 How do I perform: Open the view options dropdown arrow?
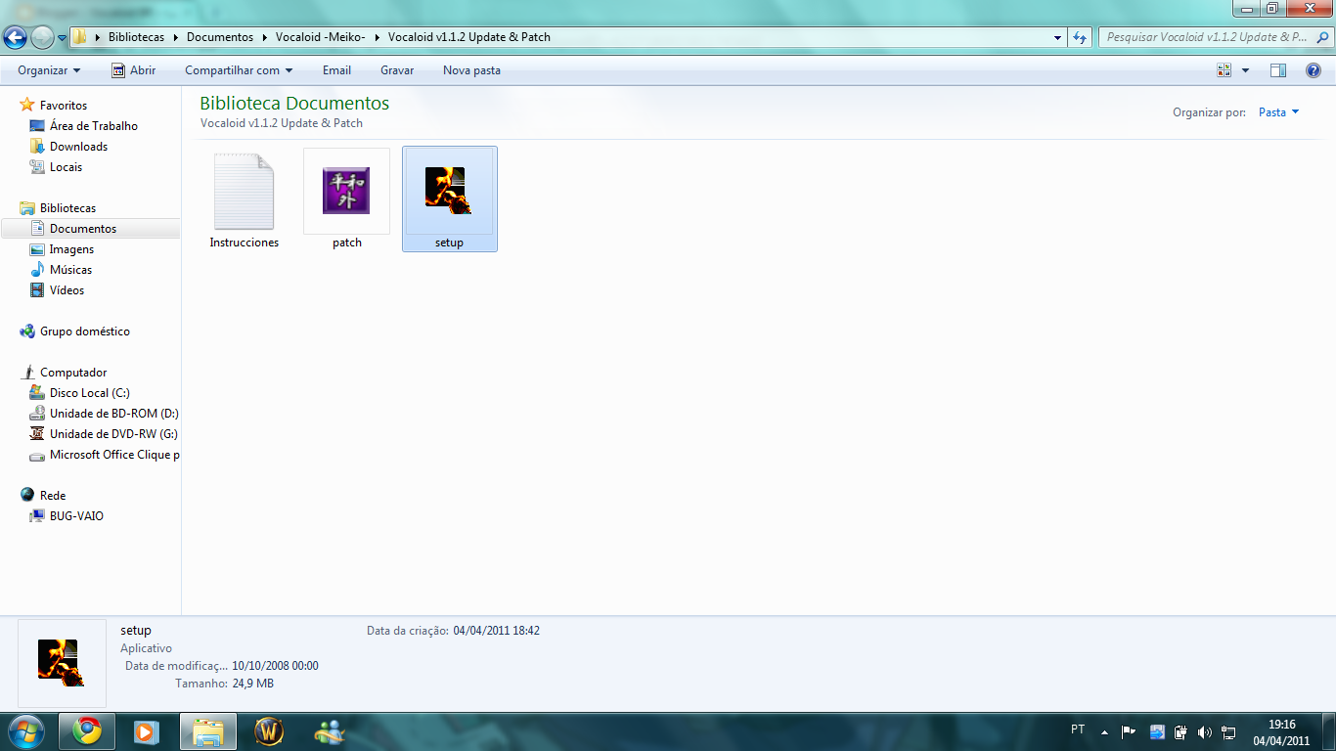click(1245, 70)
